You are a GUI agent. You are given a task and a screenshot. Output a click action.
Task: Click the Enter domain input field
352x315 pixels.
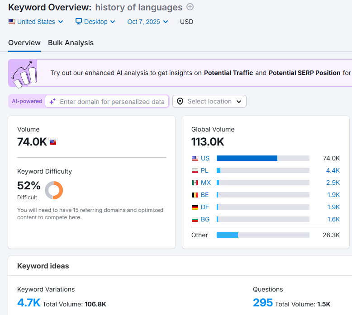click(107, 102)
